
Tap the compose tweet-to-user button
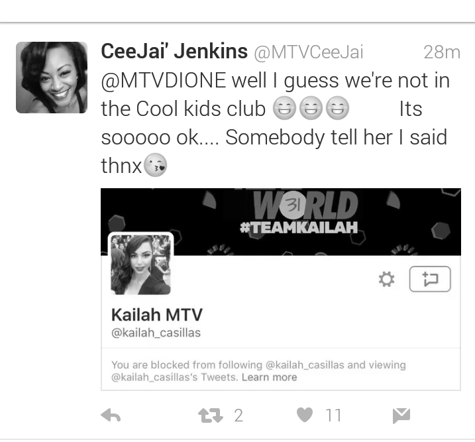pos(430,279)
